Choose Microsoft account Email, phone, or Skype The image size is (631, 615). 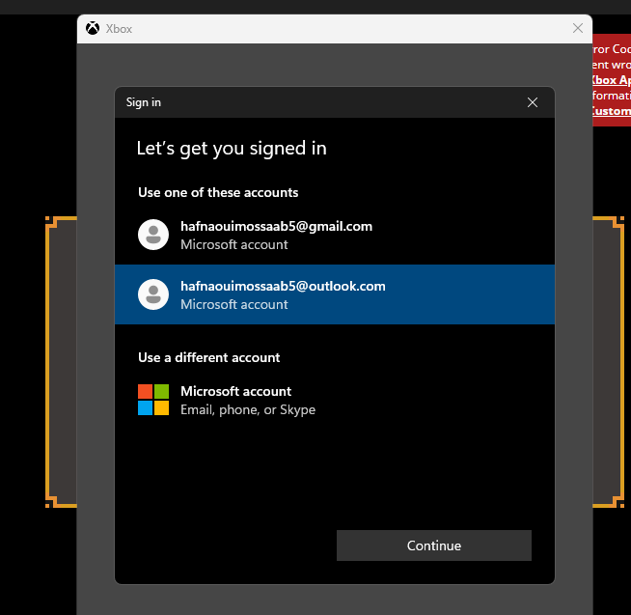click(335, 400)
